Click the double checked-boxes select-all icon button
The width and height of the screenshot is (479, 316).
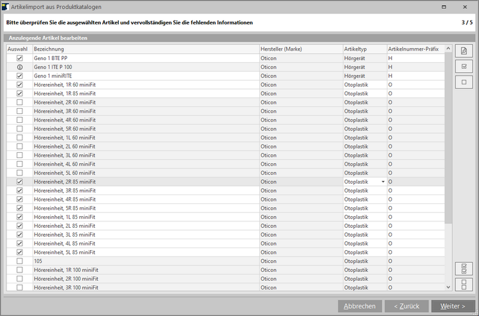(x=464, y=269)
